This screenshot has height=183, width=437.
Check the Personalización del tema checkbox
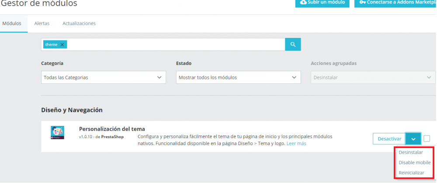tap(427, 138)
